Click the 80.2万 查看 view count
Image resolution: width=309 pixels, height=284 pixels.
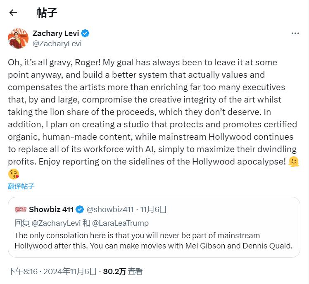(x=123, y=271)
